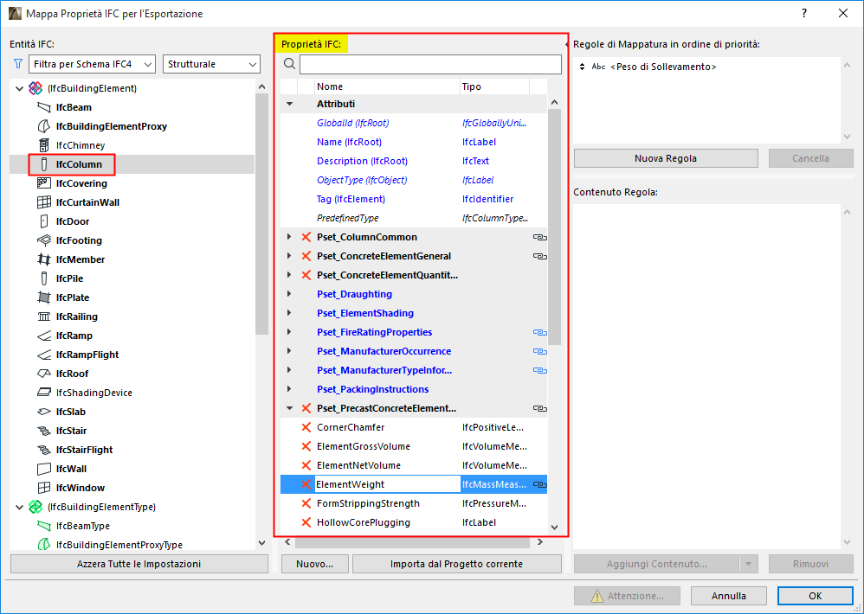Screen dimensions: 864x614
Task: Click the IfcRamp entity icon
Action: click(x=44, y=336)
